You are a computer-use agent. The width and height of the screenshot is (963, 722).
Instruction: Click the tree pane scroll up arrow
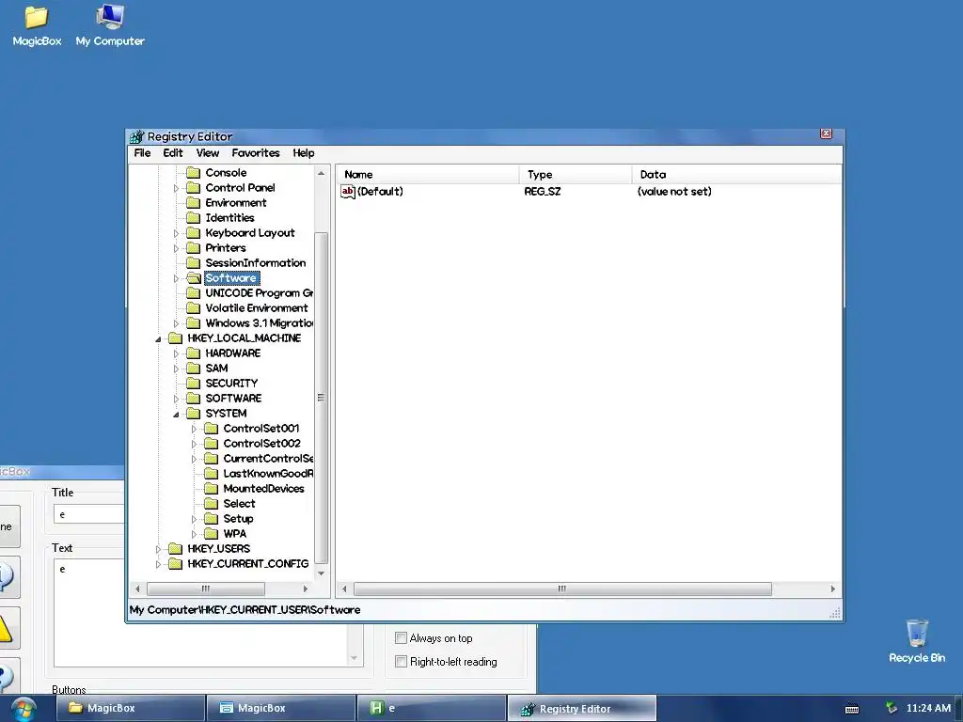[321, 174]
